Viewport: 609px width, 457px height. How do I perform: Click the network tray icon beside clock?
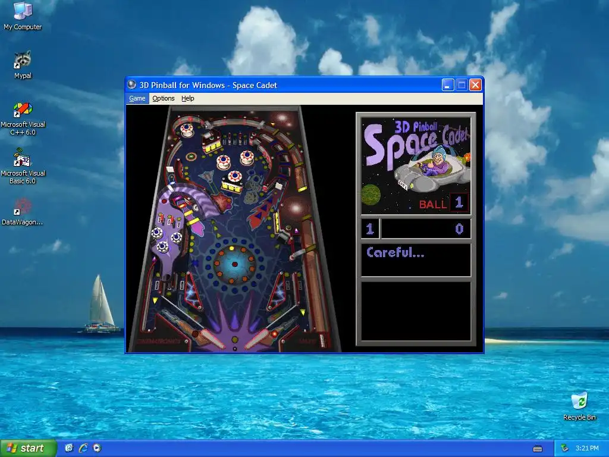(x=564, y=449)
